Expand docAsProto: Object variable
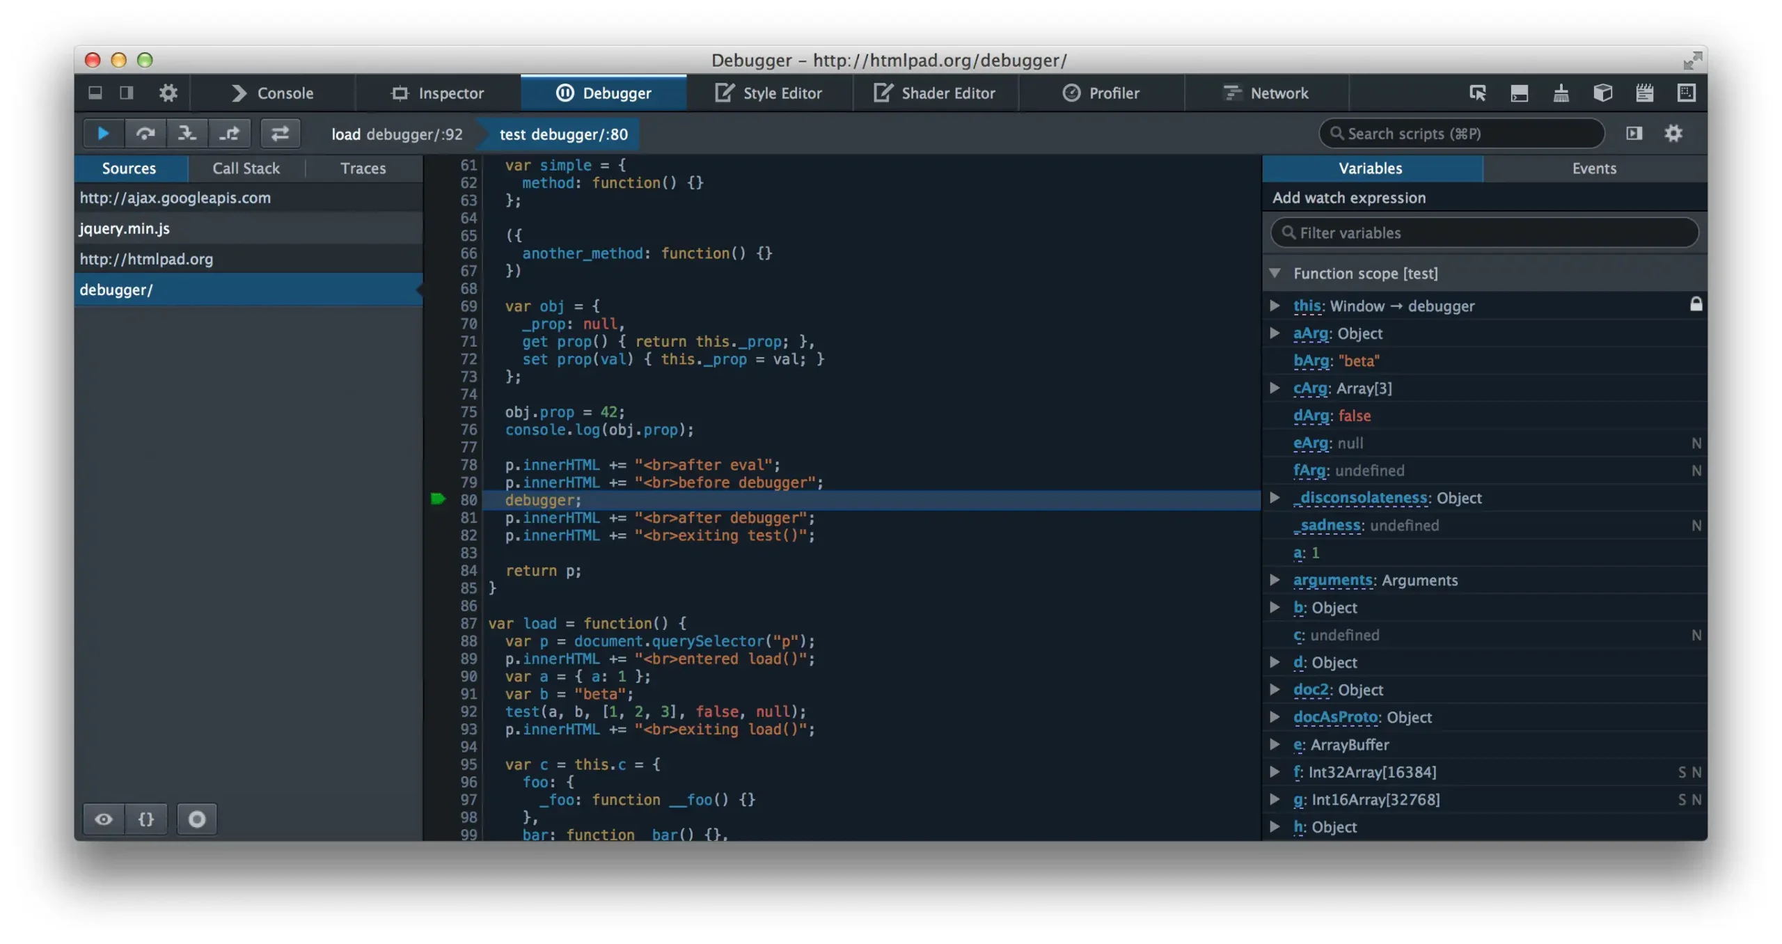 tap(1275, 716)
